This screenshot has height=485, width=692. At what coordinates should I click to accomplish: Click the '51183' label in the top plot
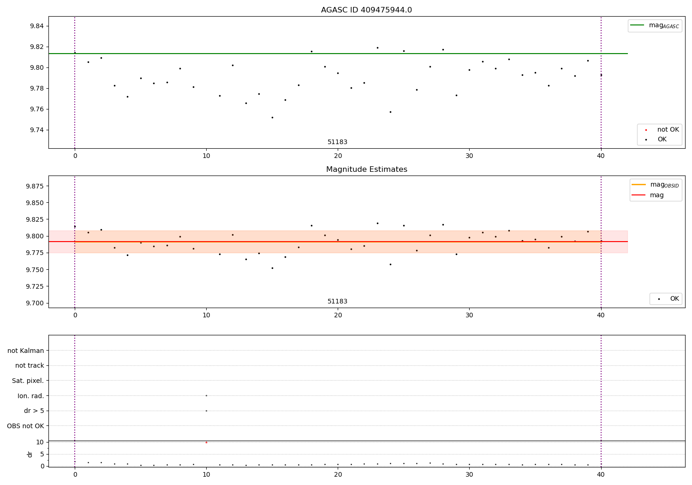(337, 142)
